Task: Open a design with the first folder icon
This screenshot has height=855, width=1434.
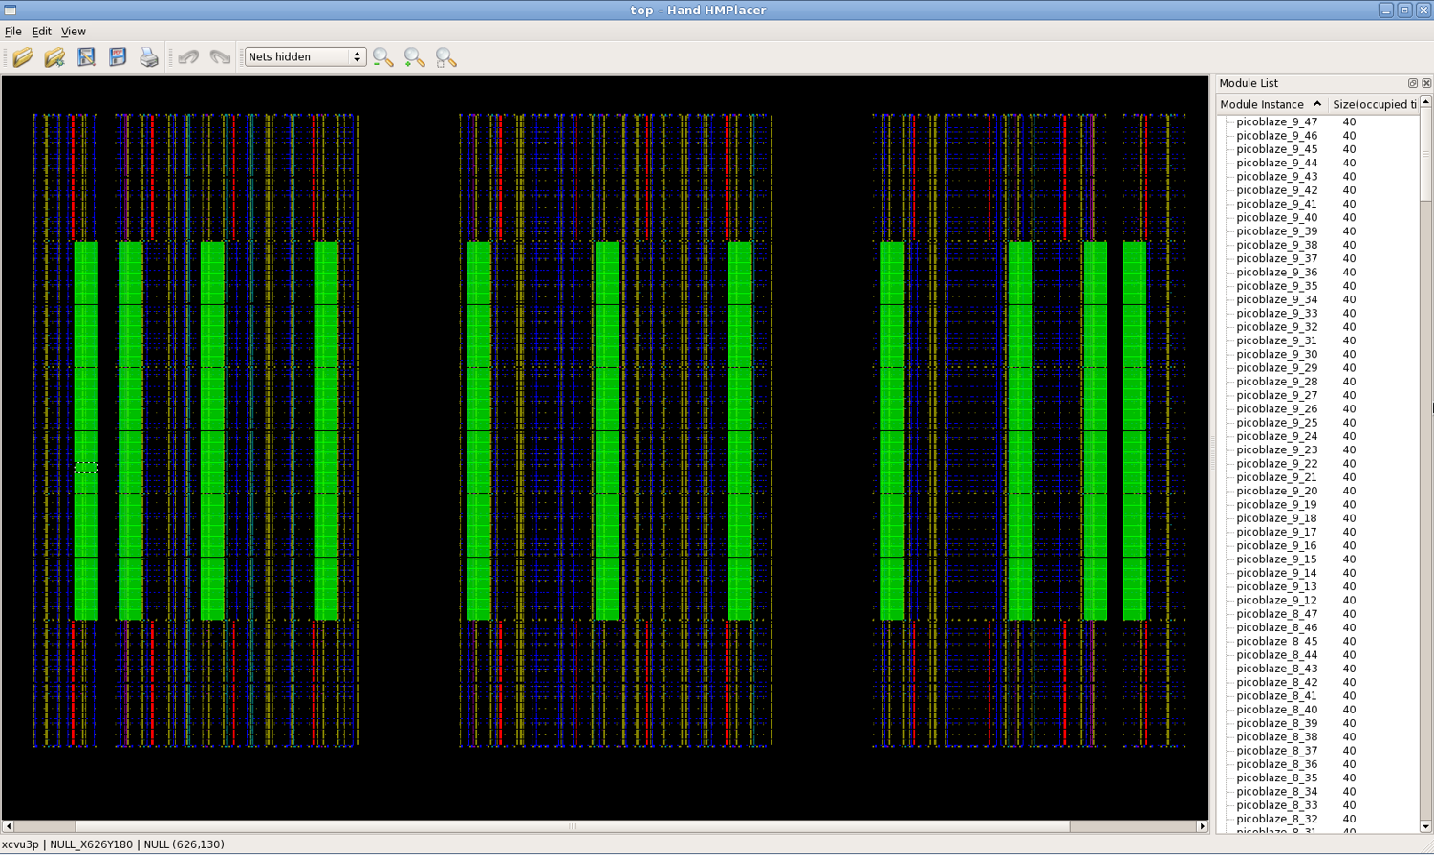Action: (x=23, y=57)
